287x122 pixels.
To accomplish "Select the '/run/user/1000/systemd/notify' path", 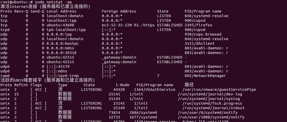I will coord(211,117).
